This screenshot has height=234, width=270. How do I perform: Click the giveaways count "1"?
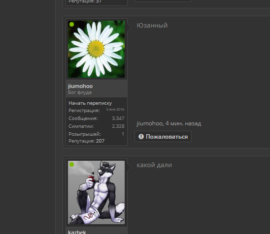pos(123,134)
